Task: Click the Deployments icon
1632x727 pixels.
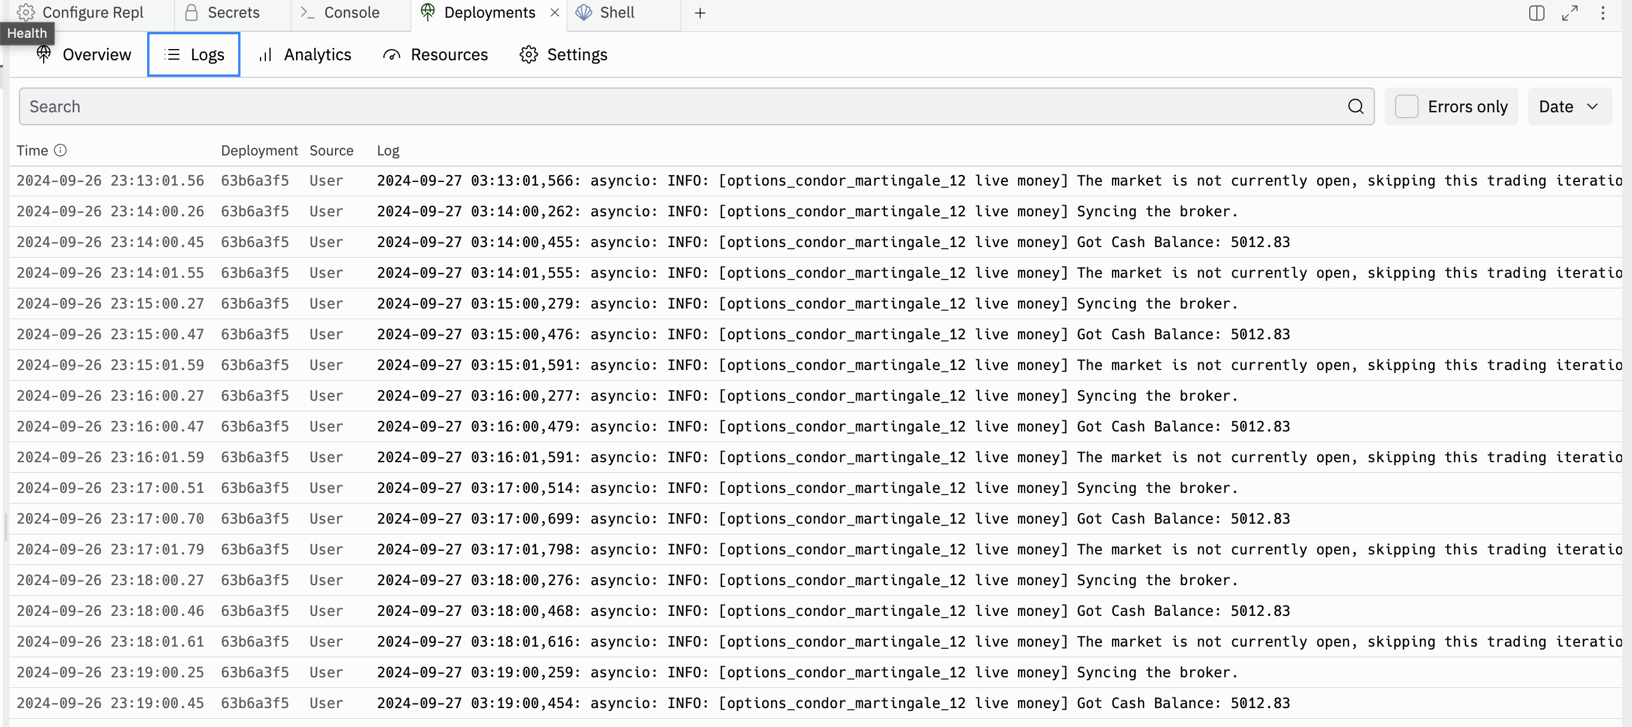Action: [425, 14]
